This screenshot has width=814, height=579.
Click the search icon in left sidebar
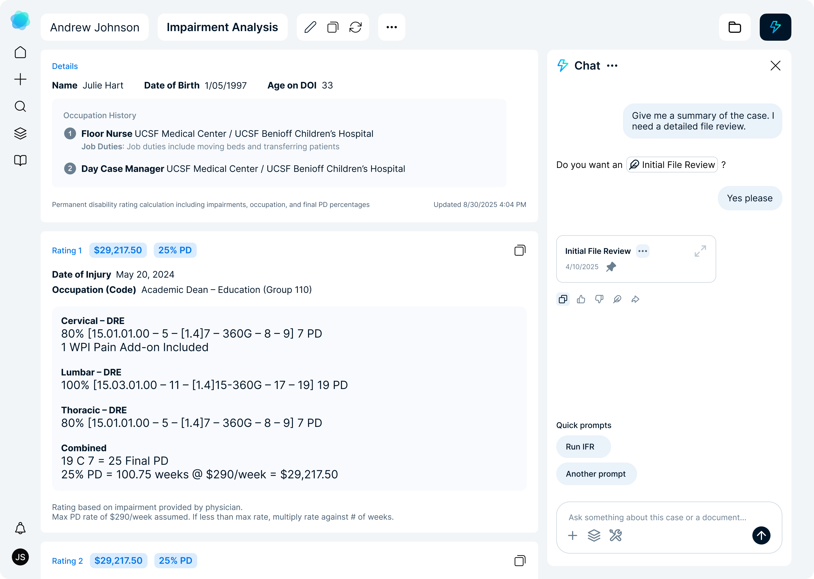click(20, 106)
